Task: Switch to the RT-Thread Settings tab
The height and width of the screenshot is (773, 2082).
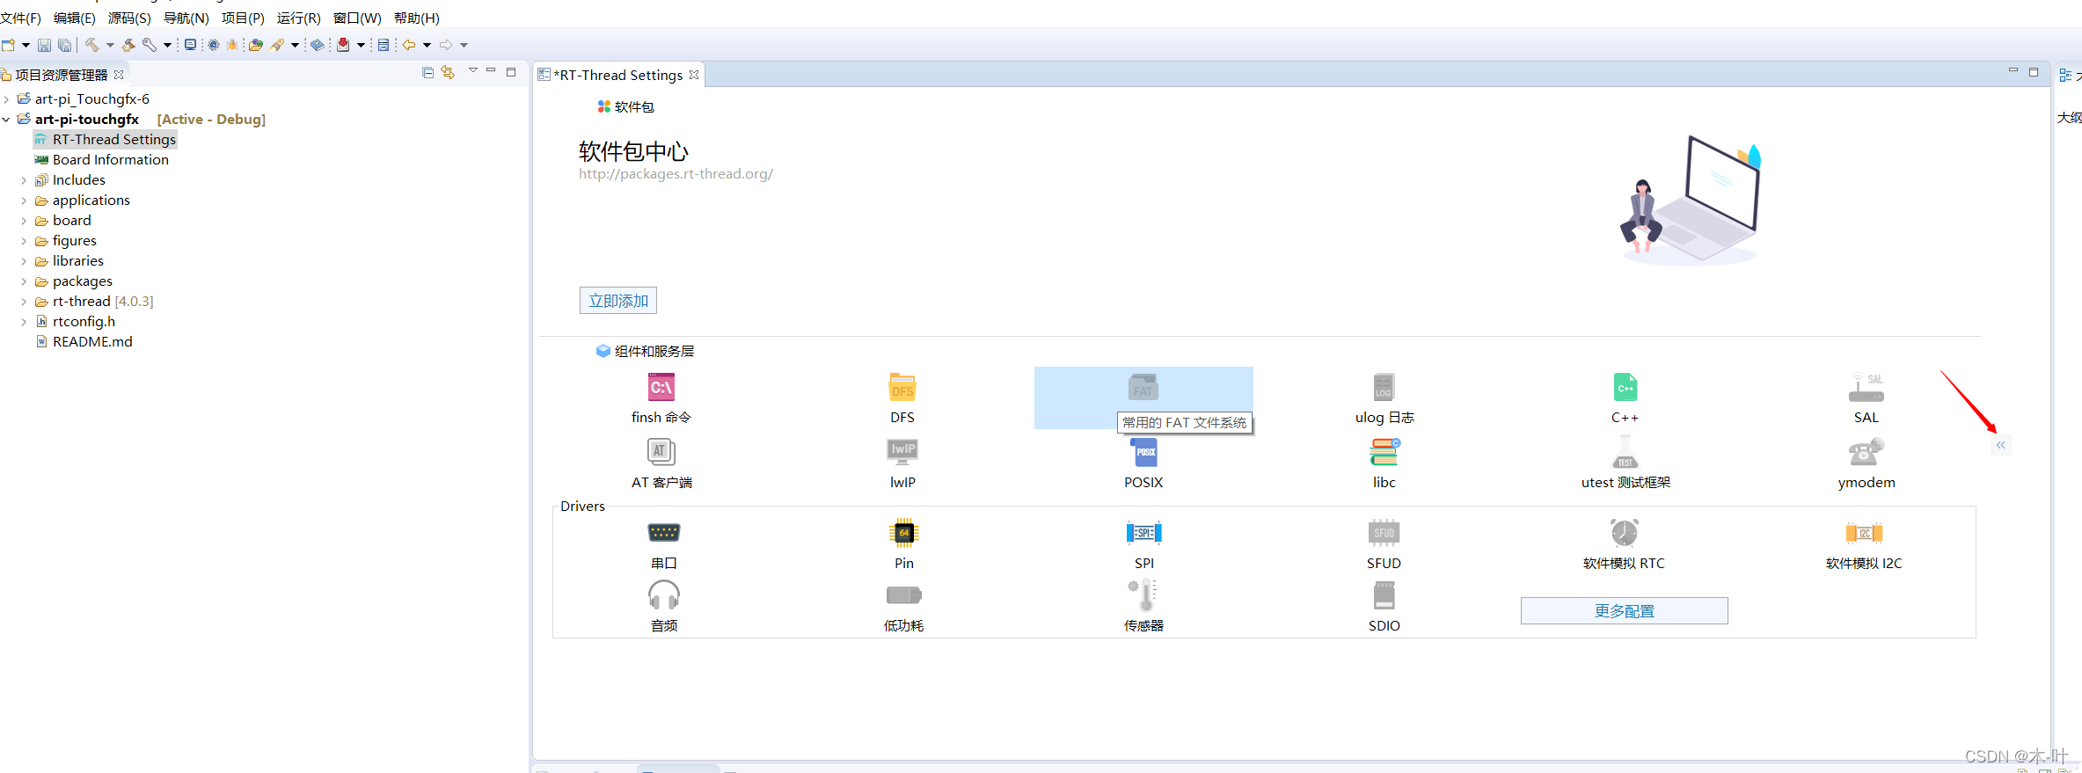Action: (618, 76)
